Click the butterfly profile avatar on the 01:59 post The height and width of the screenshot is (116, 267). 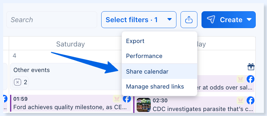coord(117,99)
